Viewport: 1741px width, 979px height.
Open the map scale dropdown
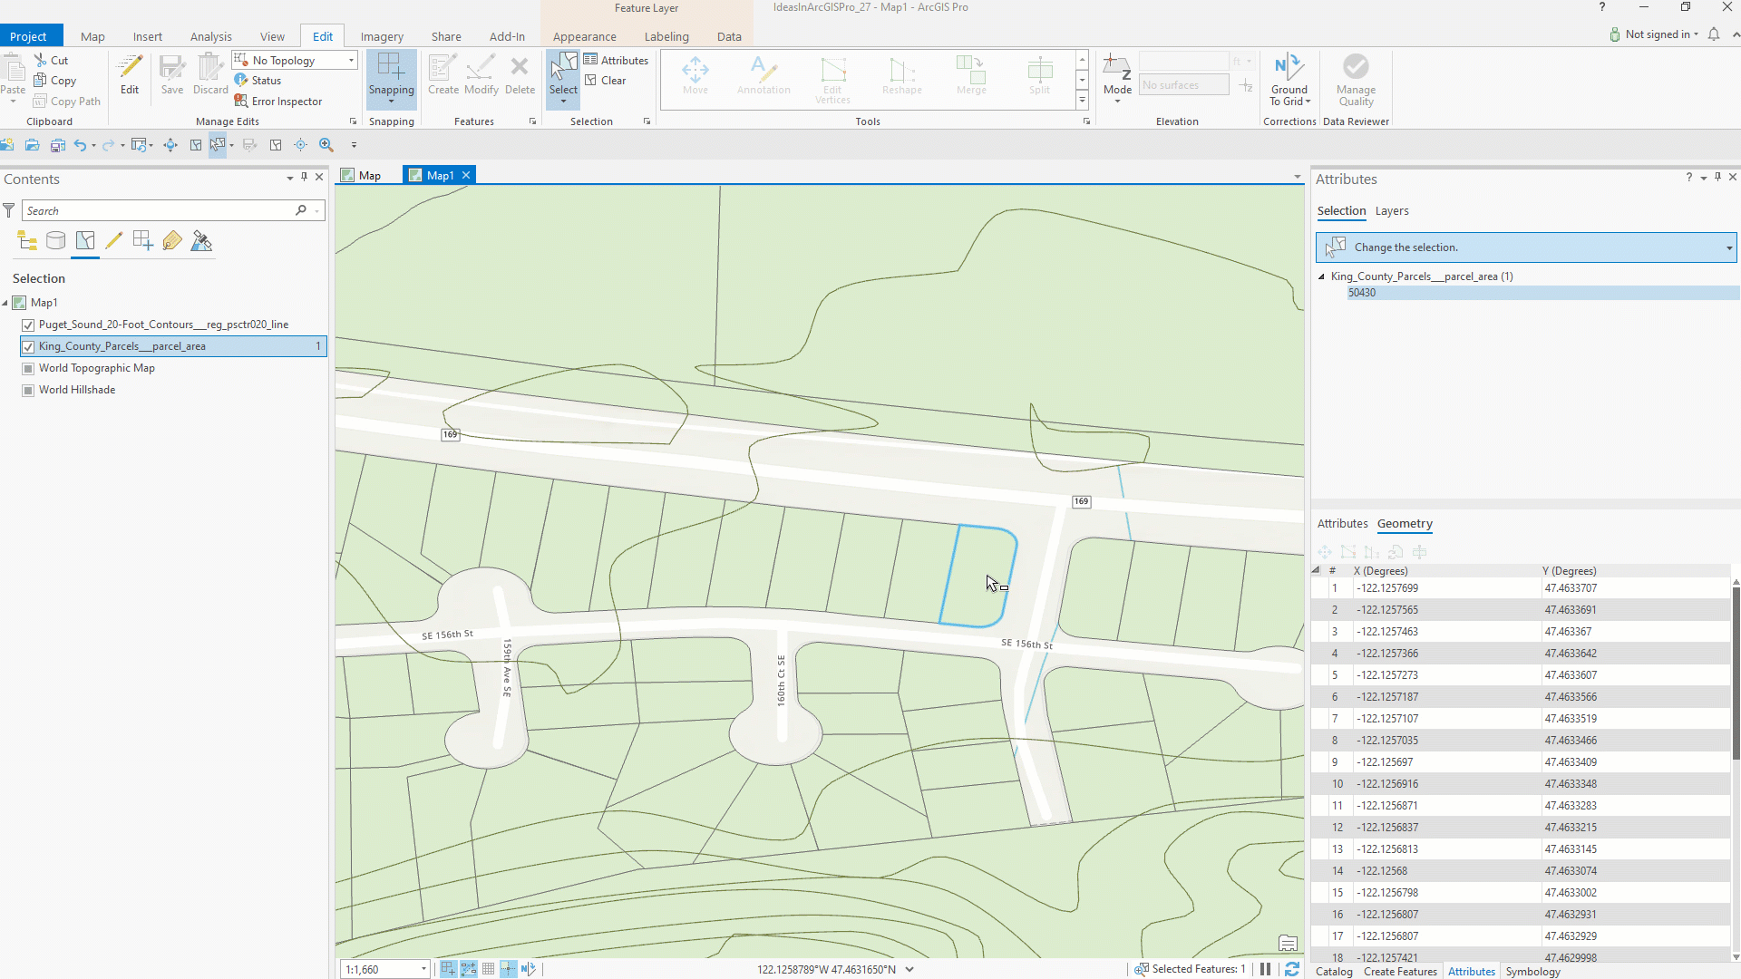point(423,969)
